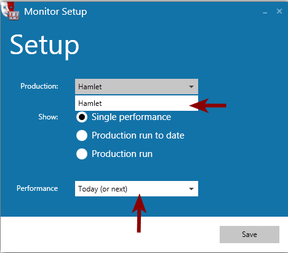The image size is (288, 253).
Task: Minimize the Monitor Setup window
Action: coord(265,12)
